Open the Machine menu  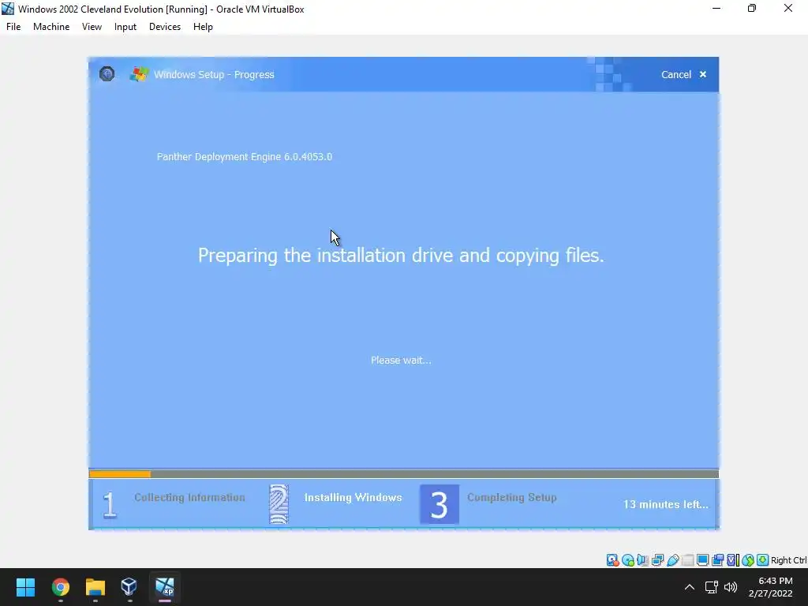[x=51, y=27]
